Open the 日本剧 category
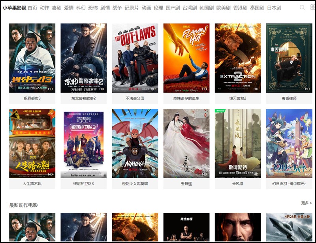 point(274,8)
